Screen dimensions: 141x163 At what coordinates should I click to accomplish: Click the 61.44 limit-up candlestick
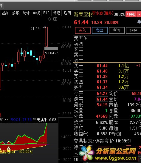point(47,37)
